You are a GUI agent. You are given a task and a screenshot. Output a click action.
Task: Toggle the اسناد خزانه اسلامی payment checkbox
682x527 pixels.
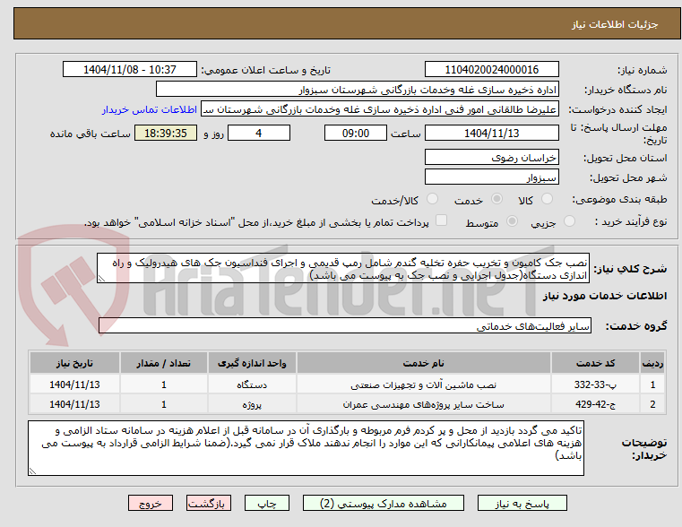coord(442,220)
